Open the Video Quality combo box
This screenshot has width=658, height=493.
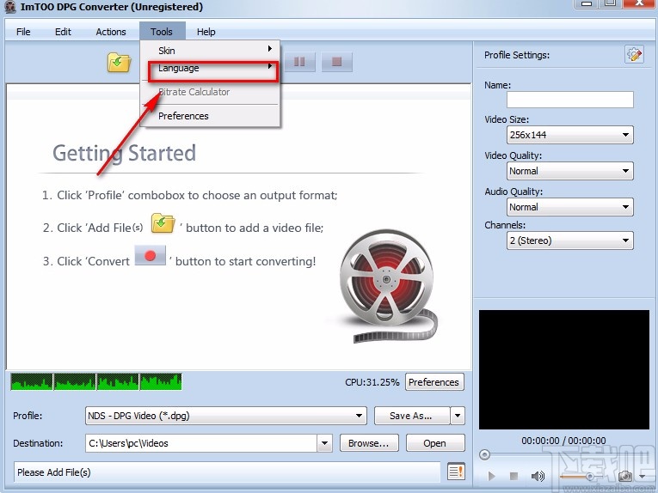569,171
